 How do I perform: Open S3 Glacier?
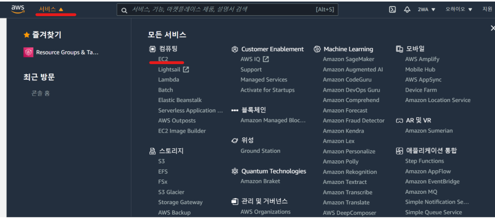coord(171,192)
